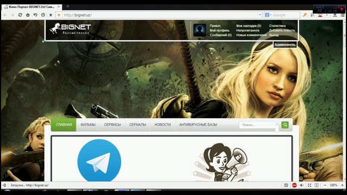
Task: Click the adblock stop-sign status icon
Action: point(294,185)
